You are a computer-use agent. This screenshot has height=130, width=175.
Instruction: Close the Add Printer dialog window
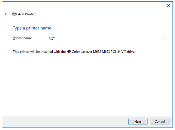tap(168, 6)
